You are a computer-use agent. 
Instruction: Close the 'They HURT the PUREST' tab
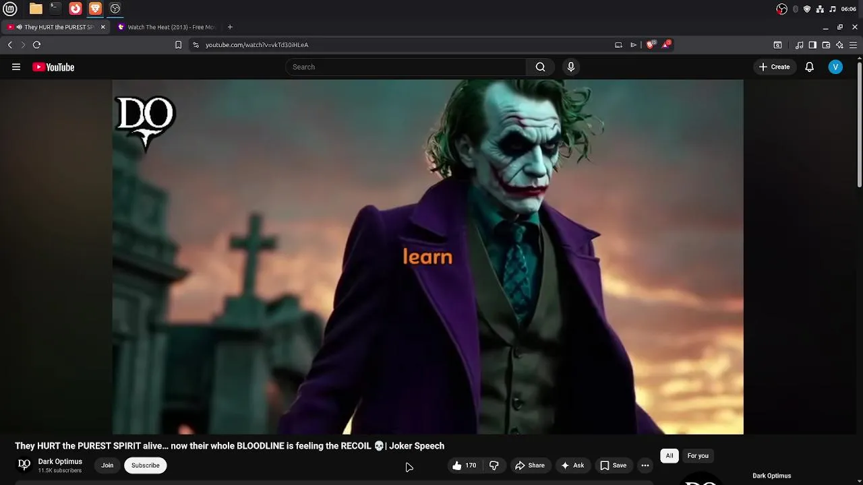[102, 27]
